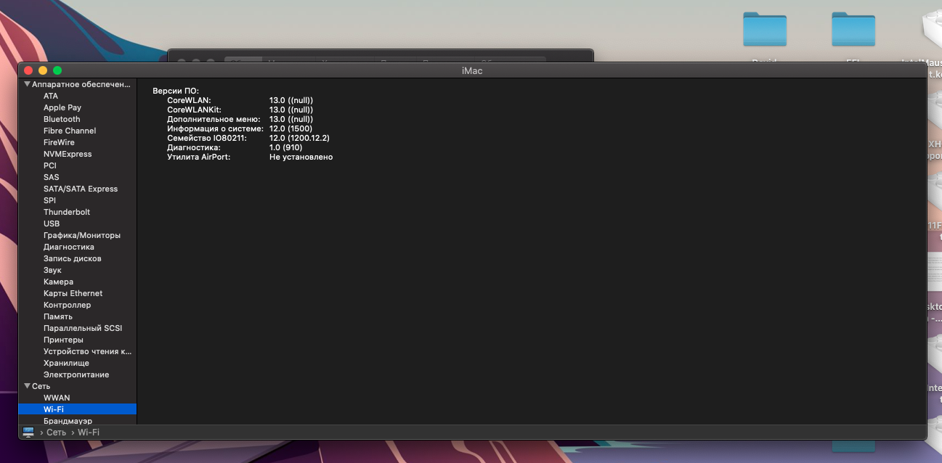Screen dimensions: 942x463
Task: Open the Droid folder on the desktop
Action: (x=765, y=29)
